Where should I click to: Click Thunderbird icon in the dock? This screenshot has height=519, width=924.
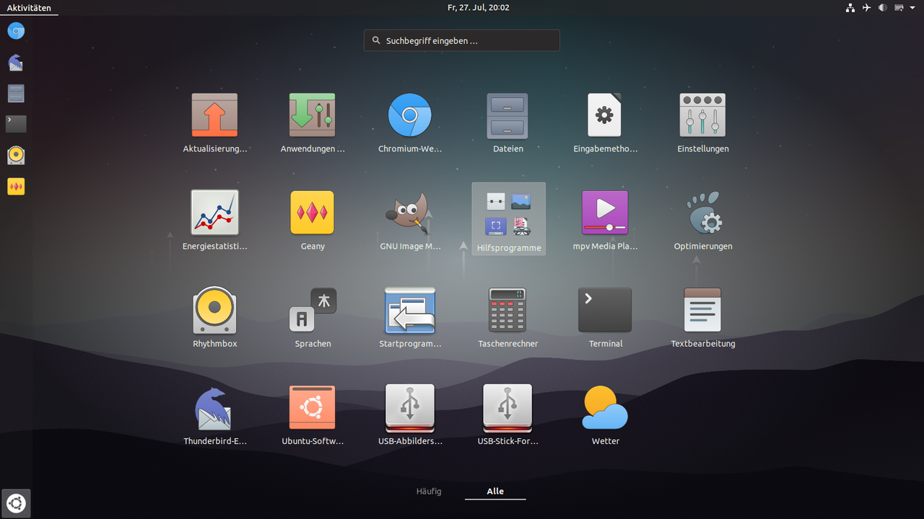click(x=16, y=63)
